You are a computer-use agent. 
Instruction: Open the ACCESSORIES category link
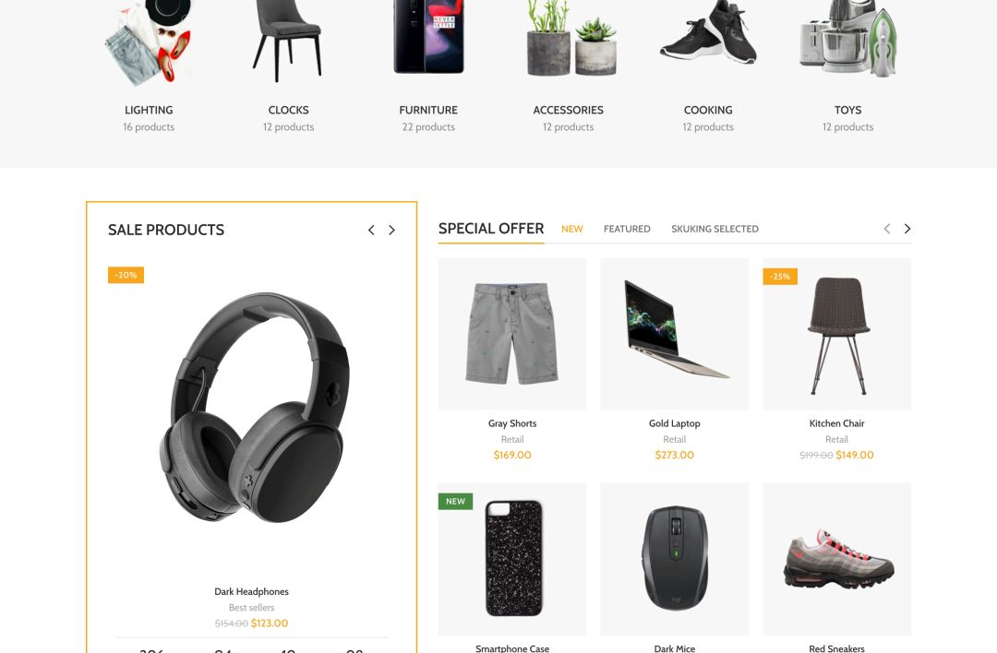tap(569, 110)
